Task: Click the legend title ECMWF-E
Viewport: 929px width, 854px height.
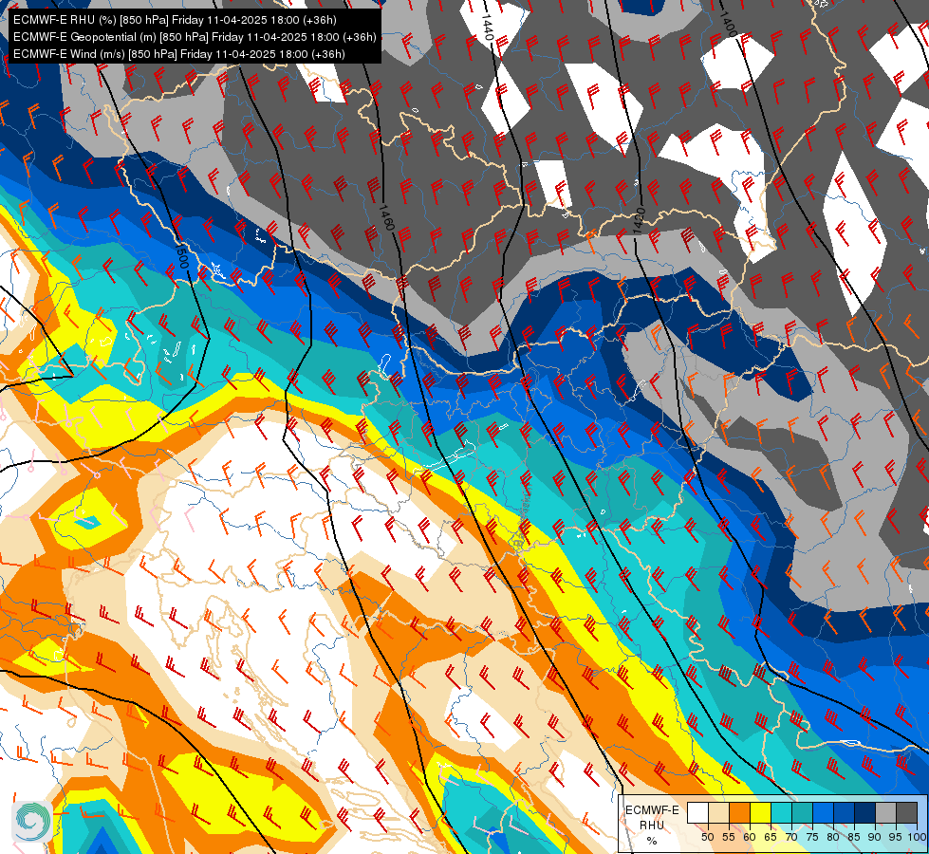Action: pos(652,810)
